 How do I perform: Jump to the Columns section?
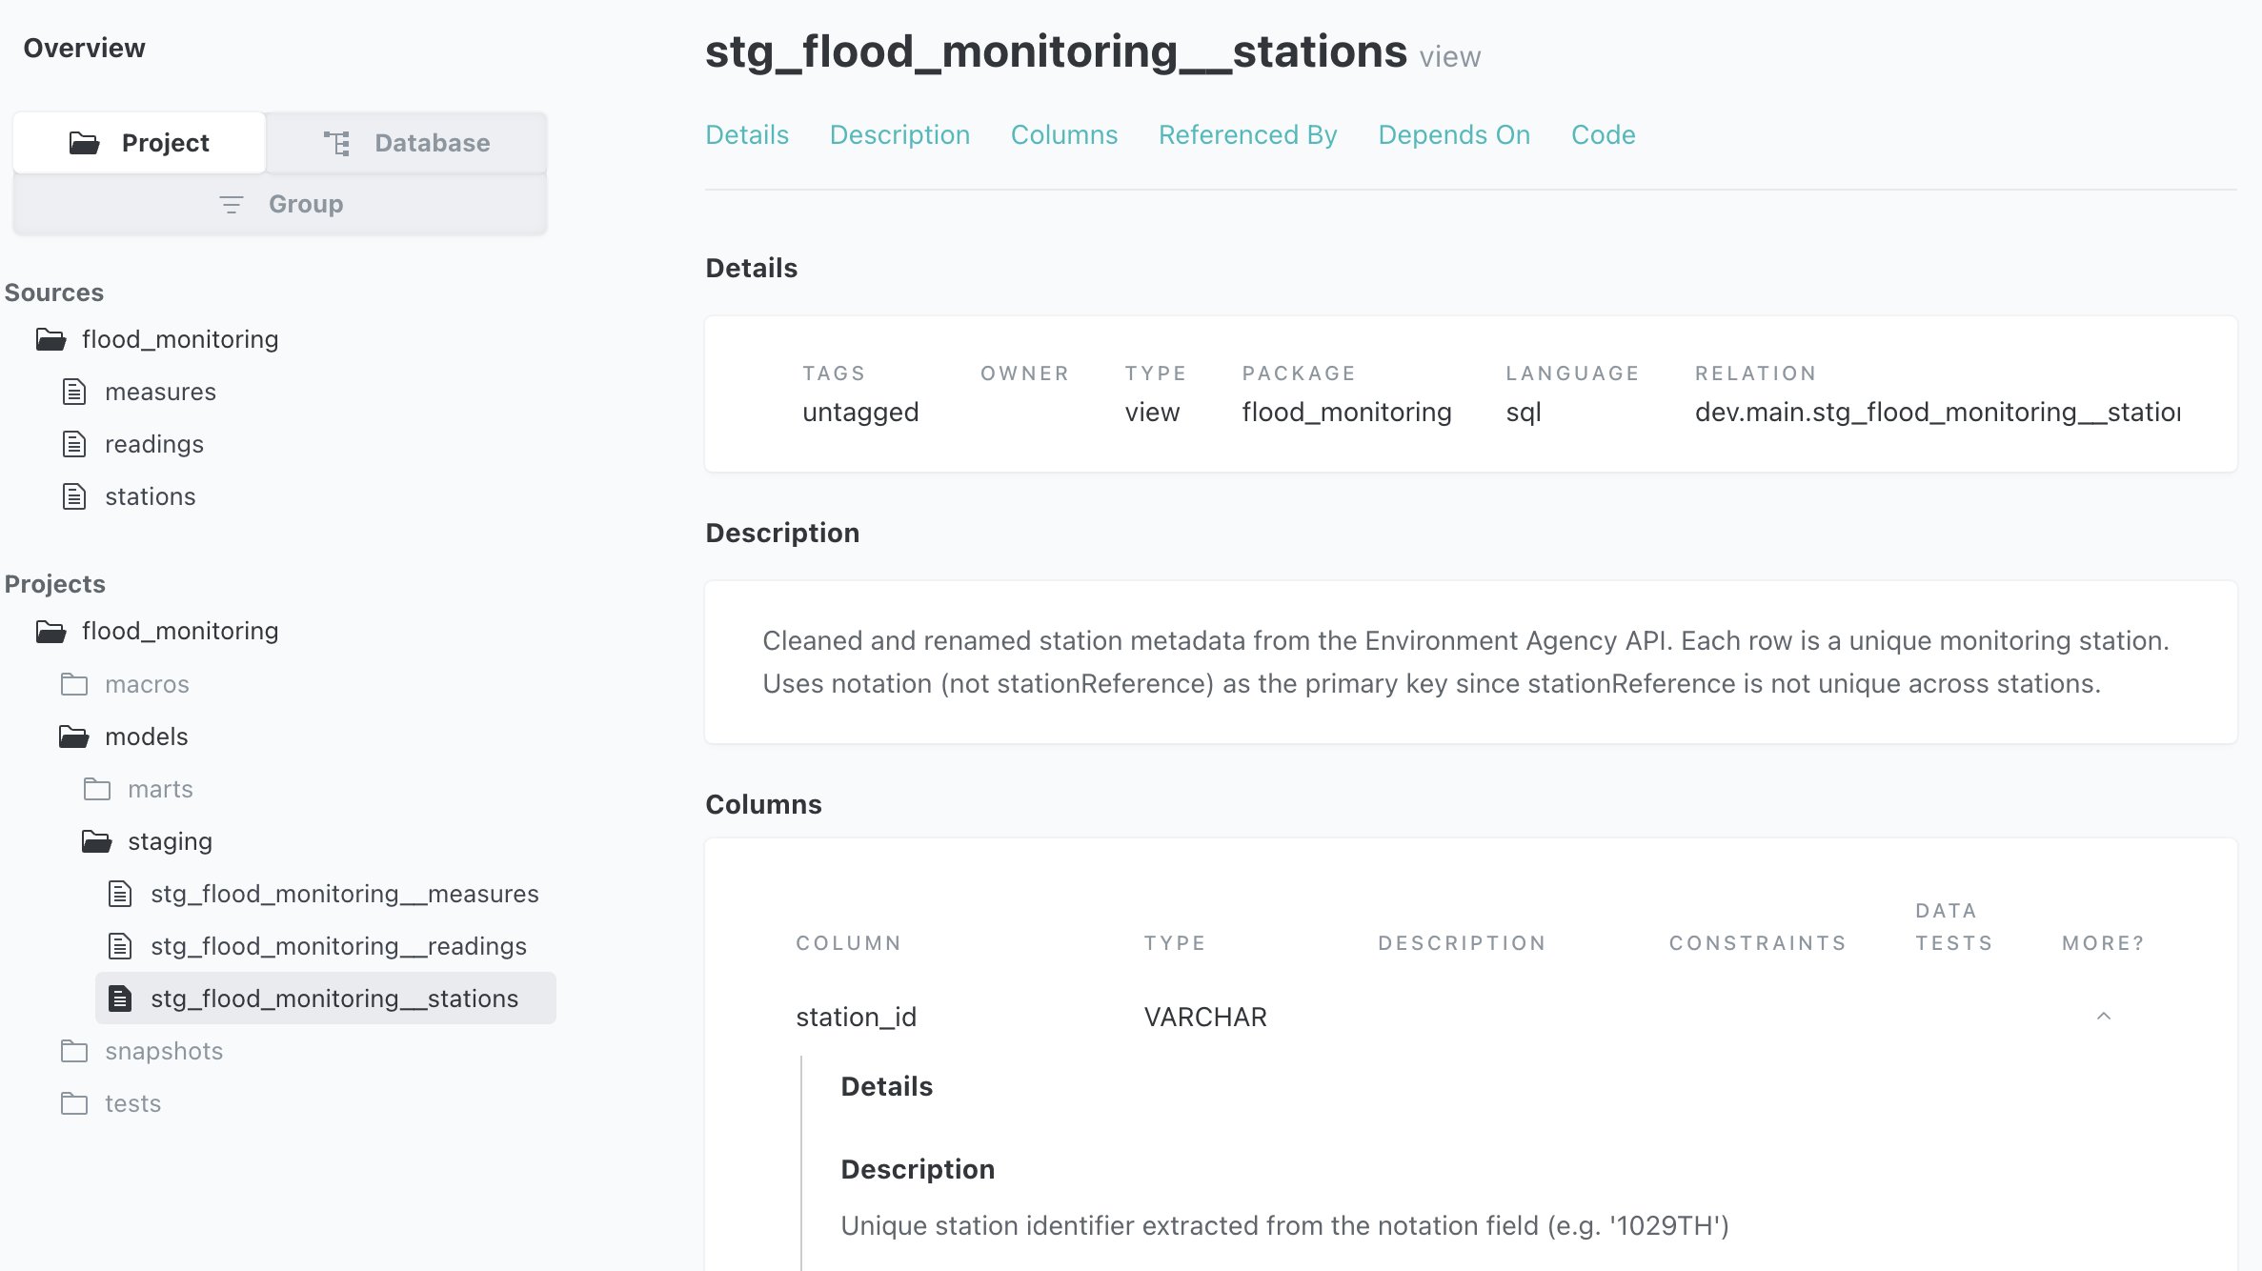pos(1064,134)
